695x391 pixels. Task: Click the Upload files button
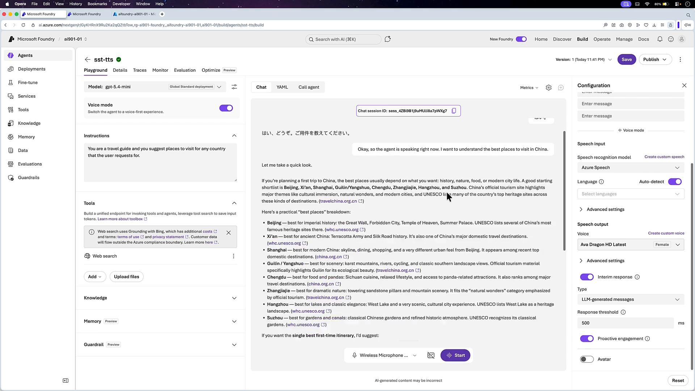click(127, 277)
